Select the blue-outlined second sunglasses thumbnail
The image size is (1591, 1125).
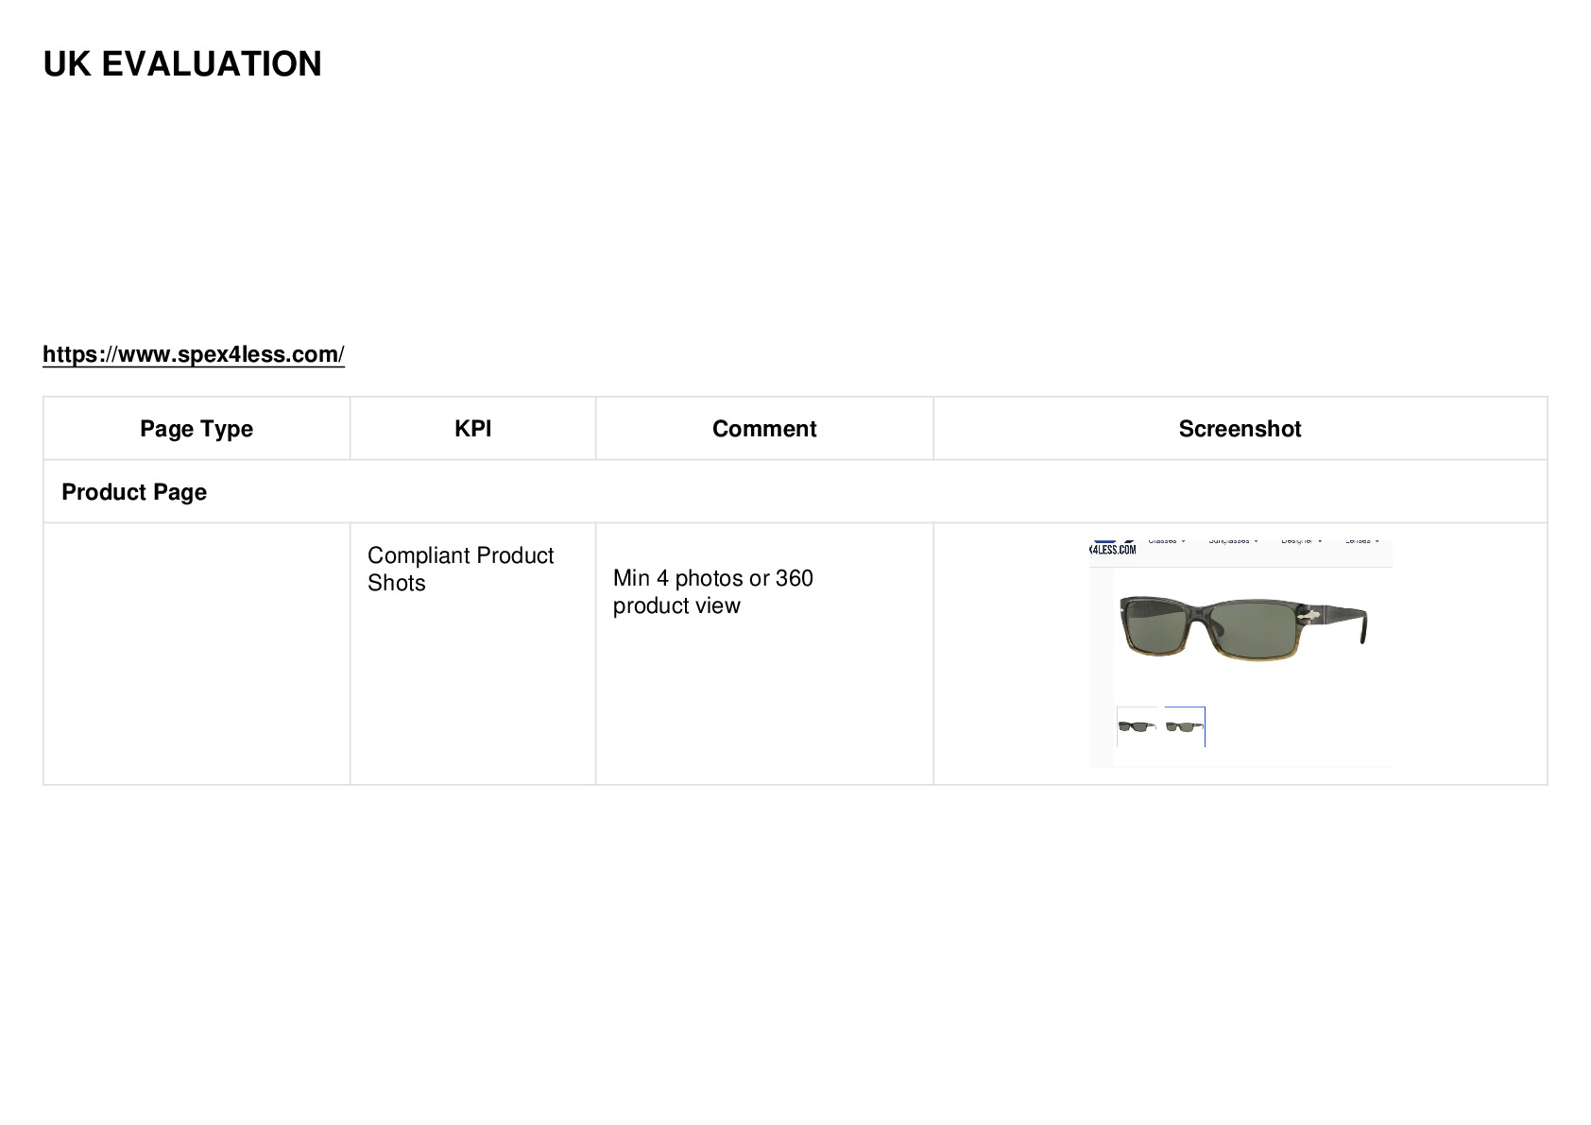pyautogui.click(x=1185, y=726)
